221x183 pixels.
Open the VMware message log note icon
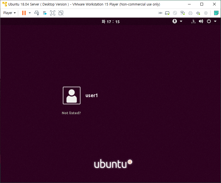[x=216, y=13]
